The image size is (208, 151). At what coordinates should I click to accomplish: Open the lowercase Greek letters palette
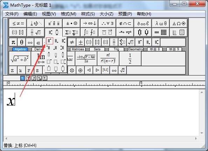coord(161,23)
